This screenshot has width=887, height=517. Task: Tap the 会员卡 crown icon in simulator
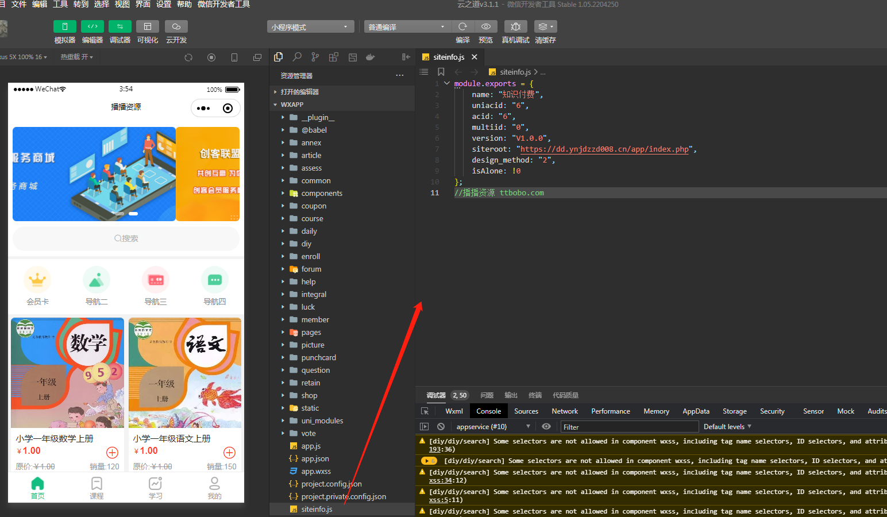(37, 280)
